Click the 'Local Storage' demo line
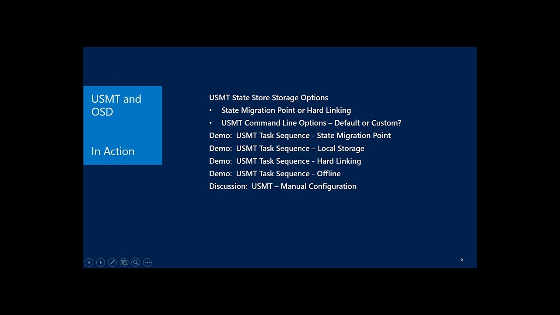560x315 pixels. (x=287, y=148)
